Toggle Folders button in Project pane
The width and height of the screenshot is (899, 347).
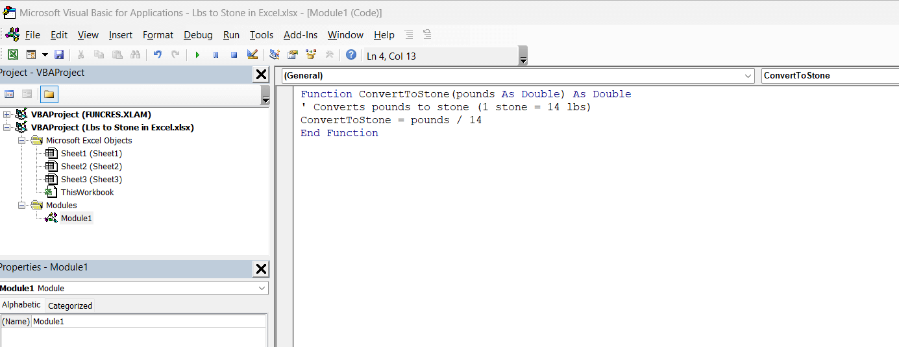49,94
